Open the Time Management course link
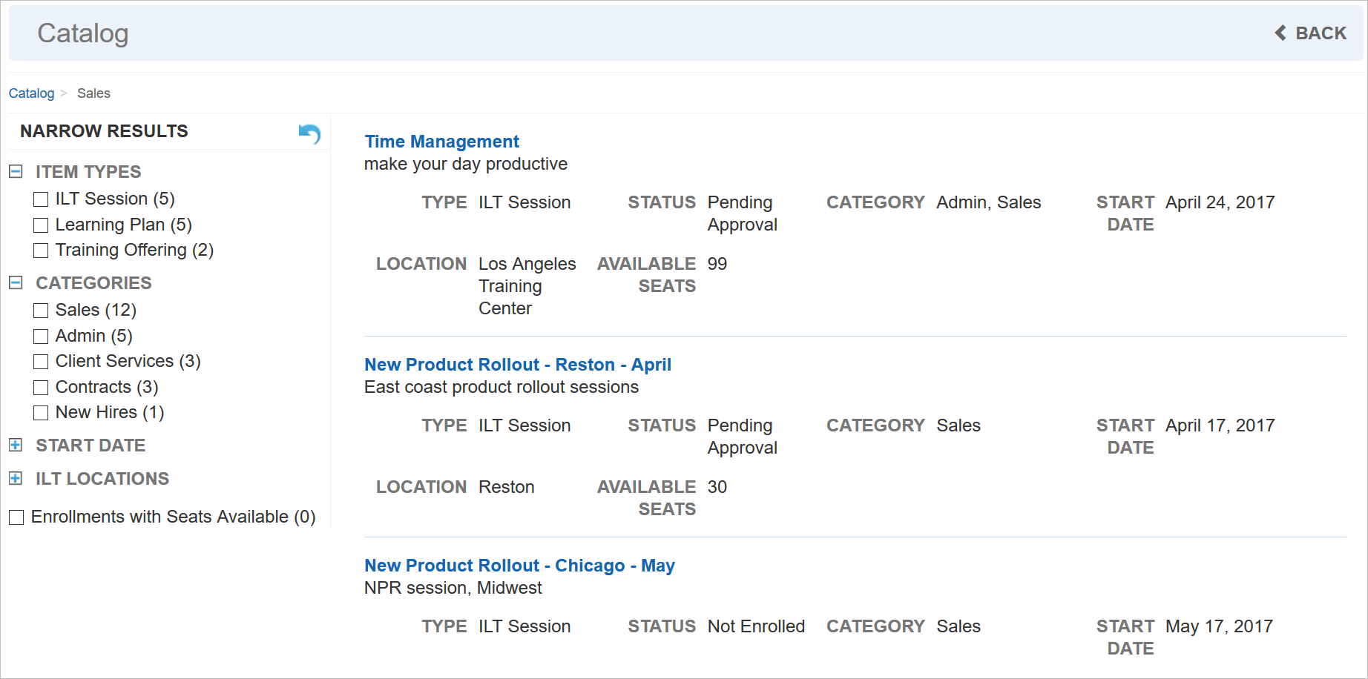 point(441,142)
